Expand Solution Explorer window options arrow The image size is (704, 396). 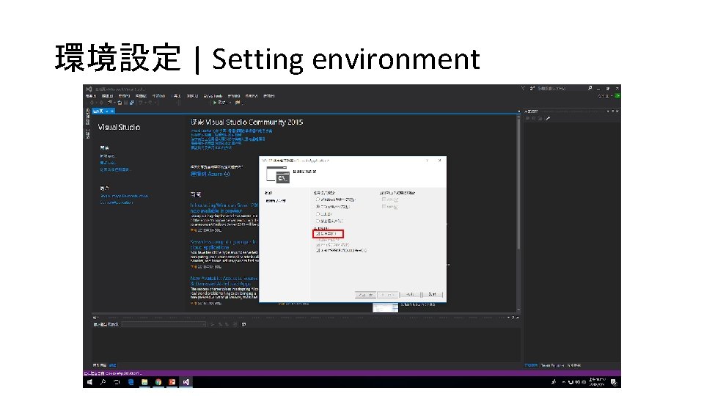click(609, 111)
